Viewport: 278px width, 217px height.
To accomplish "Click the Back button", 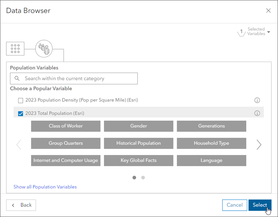I will pyautogui.click(x=21, y=205).
